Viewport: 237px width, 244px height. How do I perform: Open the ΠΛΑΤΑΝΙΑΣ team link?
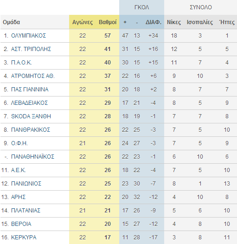pyautogui.click(x=26, y=211)
